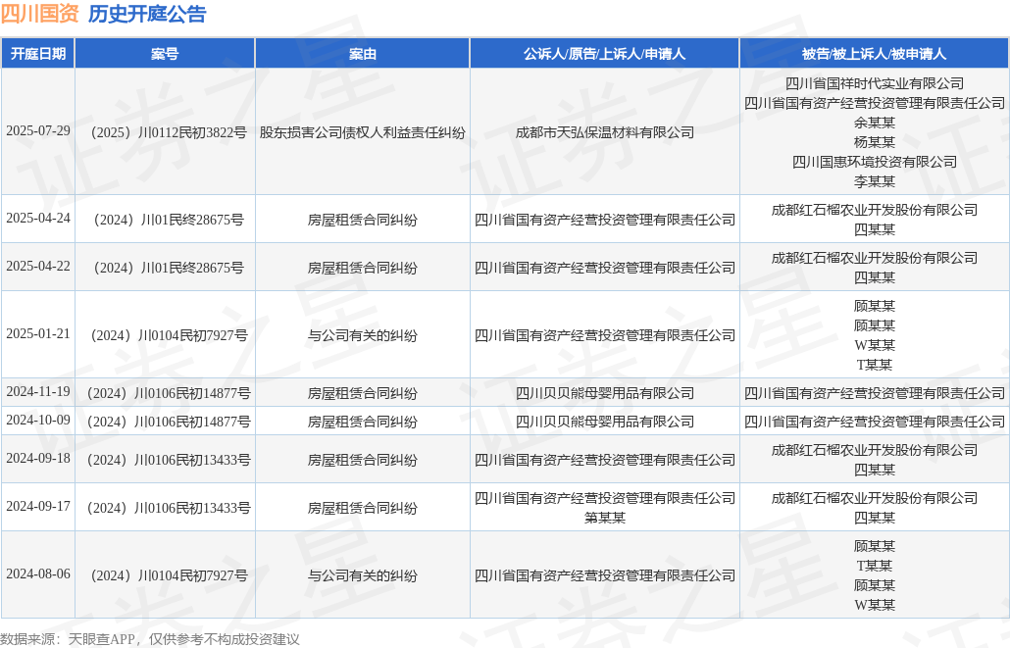This screenshot has height=648, width=1010.
Task: Click the plaintiff company in the 2025-01-21 row
Action: point(605,335)
